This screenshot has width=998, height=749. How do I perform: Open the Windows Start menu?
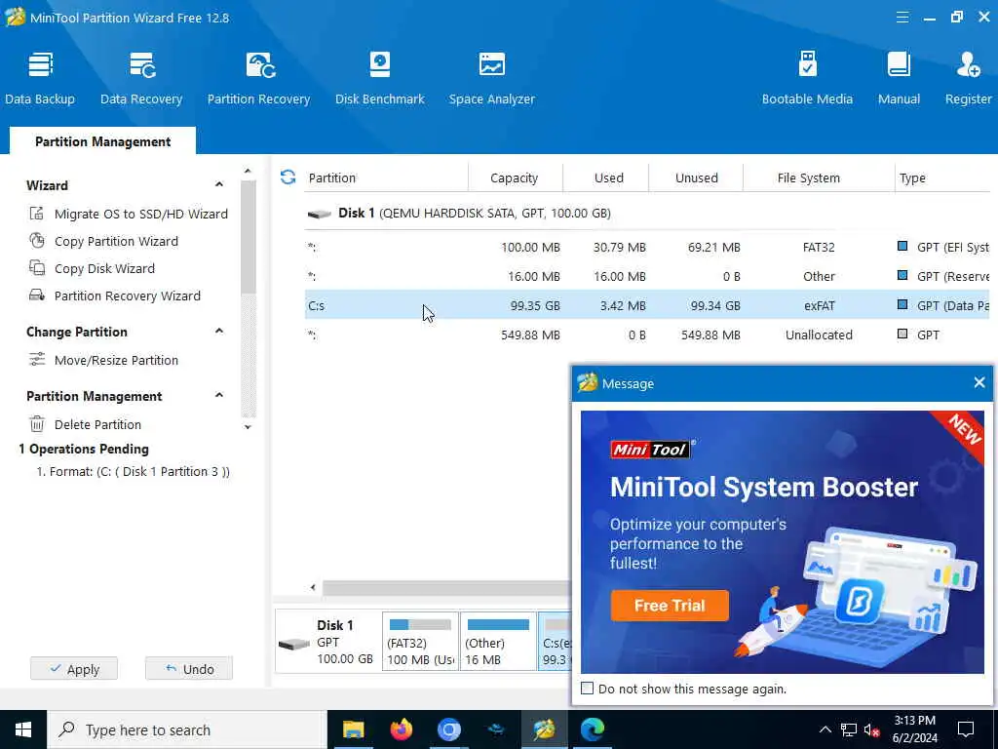click(x=23, y=729)
